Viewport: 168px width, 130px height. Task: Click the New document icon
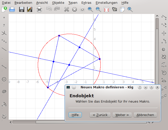tap(4, 9)
